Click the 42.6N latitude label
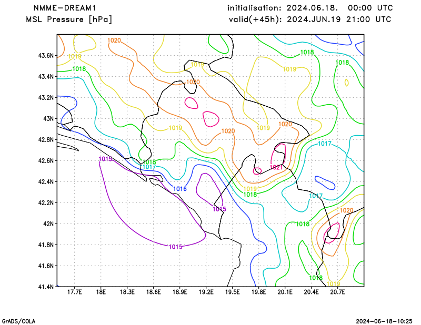 click(x=46, y=161)
